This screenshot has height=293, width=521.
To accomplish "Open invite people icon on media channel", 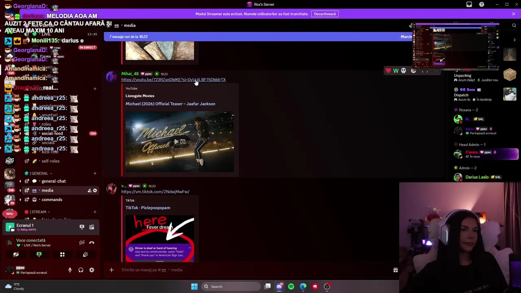I will click(x=89, y=190).
